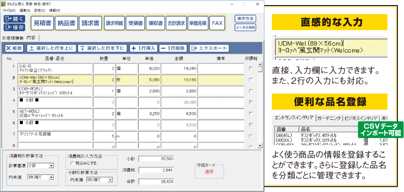Delete with the ✕ 削除 button
The image size is (404, 192).
coord(14,48)
